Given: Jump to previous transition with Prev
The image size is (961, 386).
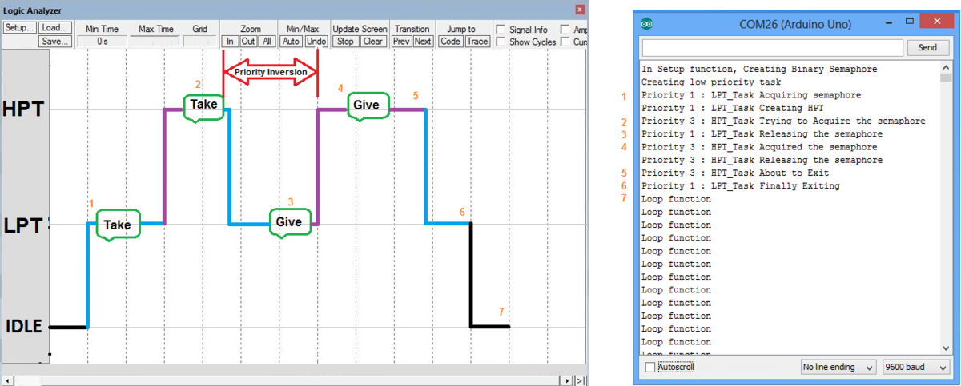Looking at the screenshot, I should tap(402, 42).
